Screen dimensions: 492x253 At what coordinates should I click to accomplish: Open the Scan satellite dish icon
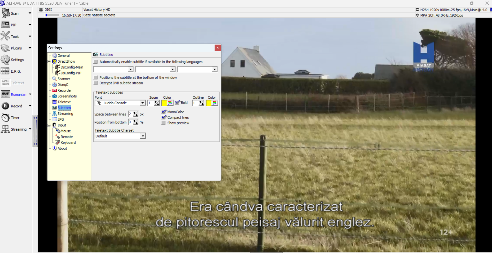(x=6, y=13)
